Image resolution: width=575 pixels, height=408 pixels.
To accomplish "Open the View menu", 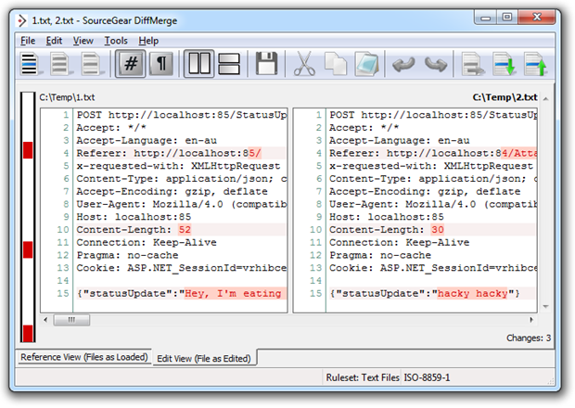I will tap(83, 41).
